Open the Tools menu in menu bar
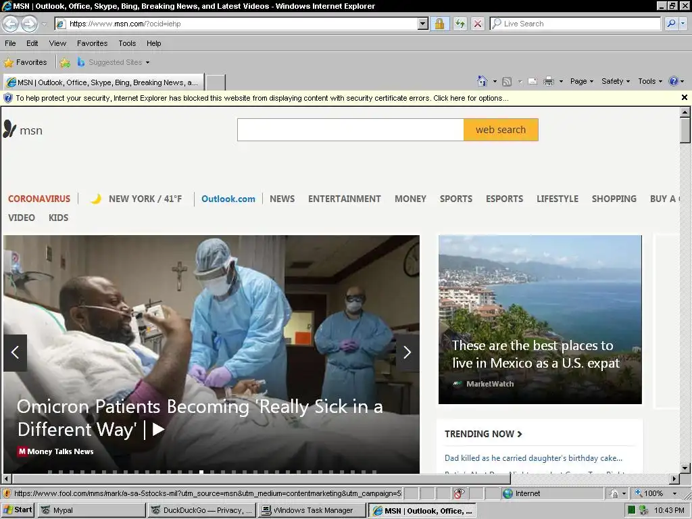692x519 pixels. tap(127, 43)
